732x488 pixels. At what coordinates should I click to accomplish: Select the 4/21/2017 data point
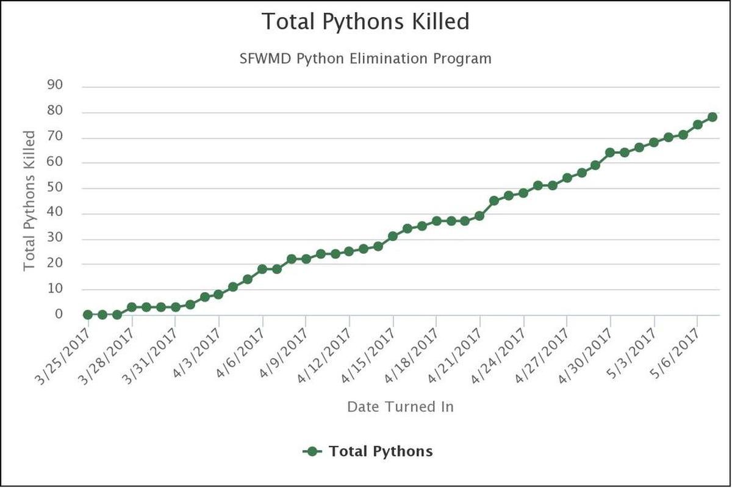coord(479,216)
